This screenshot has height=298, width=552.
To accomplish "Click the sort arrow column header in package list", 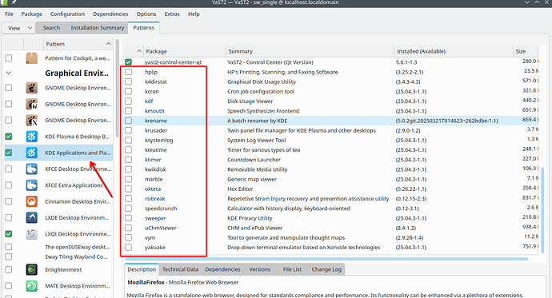I will click(x=139, y=51).
